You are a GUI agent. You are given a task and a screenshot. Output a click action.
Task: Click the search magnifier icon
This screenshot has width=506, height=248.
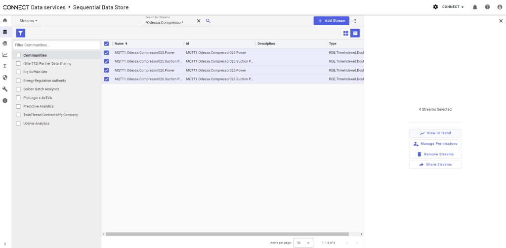pos(208,21)
